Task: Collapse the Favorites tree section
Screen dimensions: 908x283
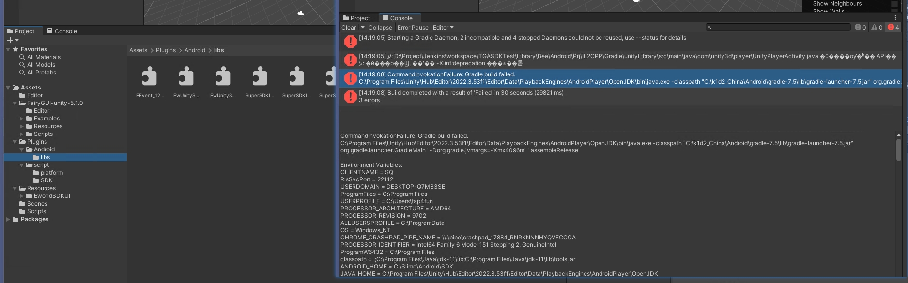Action: tap(8, 49)
